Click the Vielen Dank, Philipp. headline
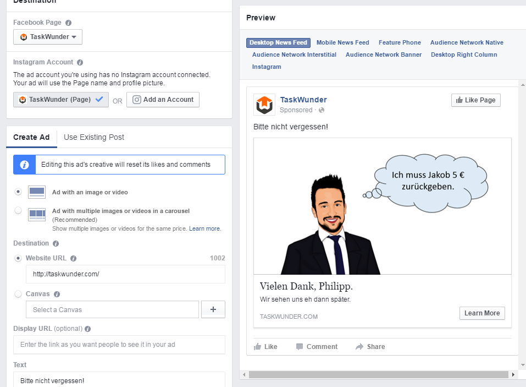 (306, 286)
